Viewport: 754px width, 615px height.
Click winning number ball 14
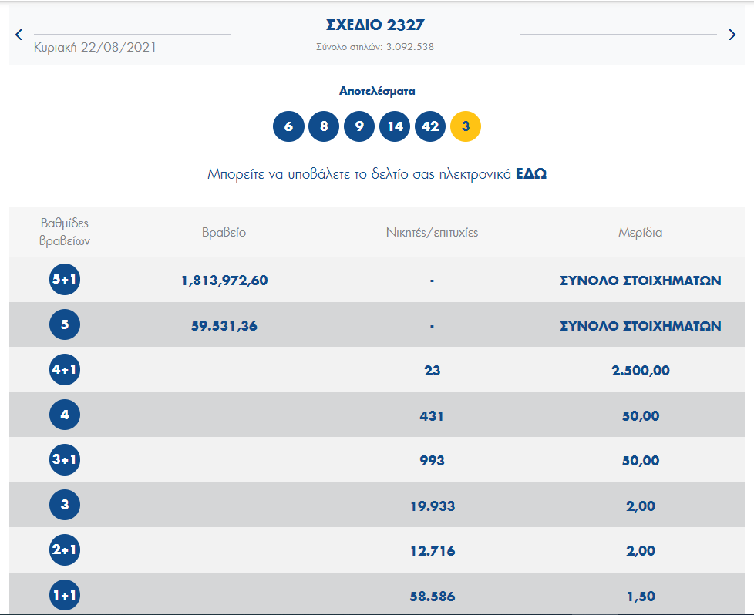point(395,126)
